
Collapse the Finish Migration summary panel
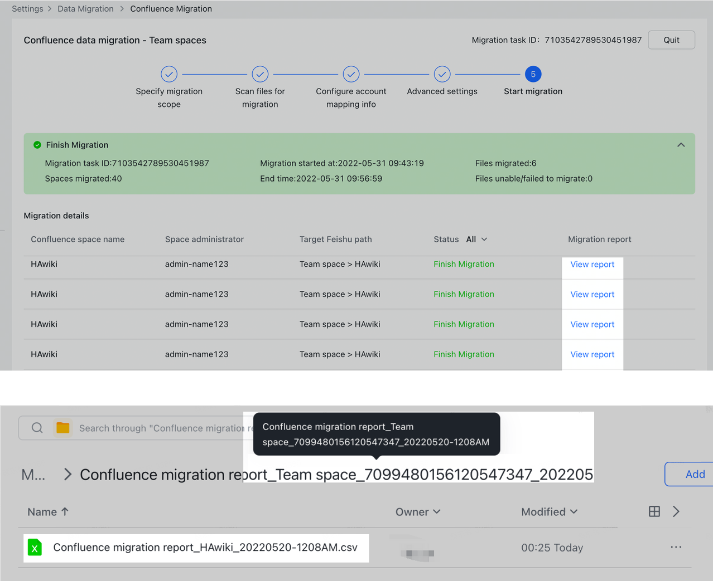coord(681,145)
